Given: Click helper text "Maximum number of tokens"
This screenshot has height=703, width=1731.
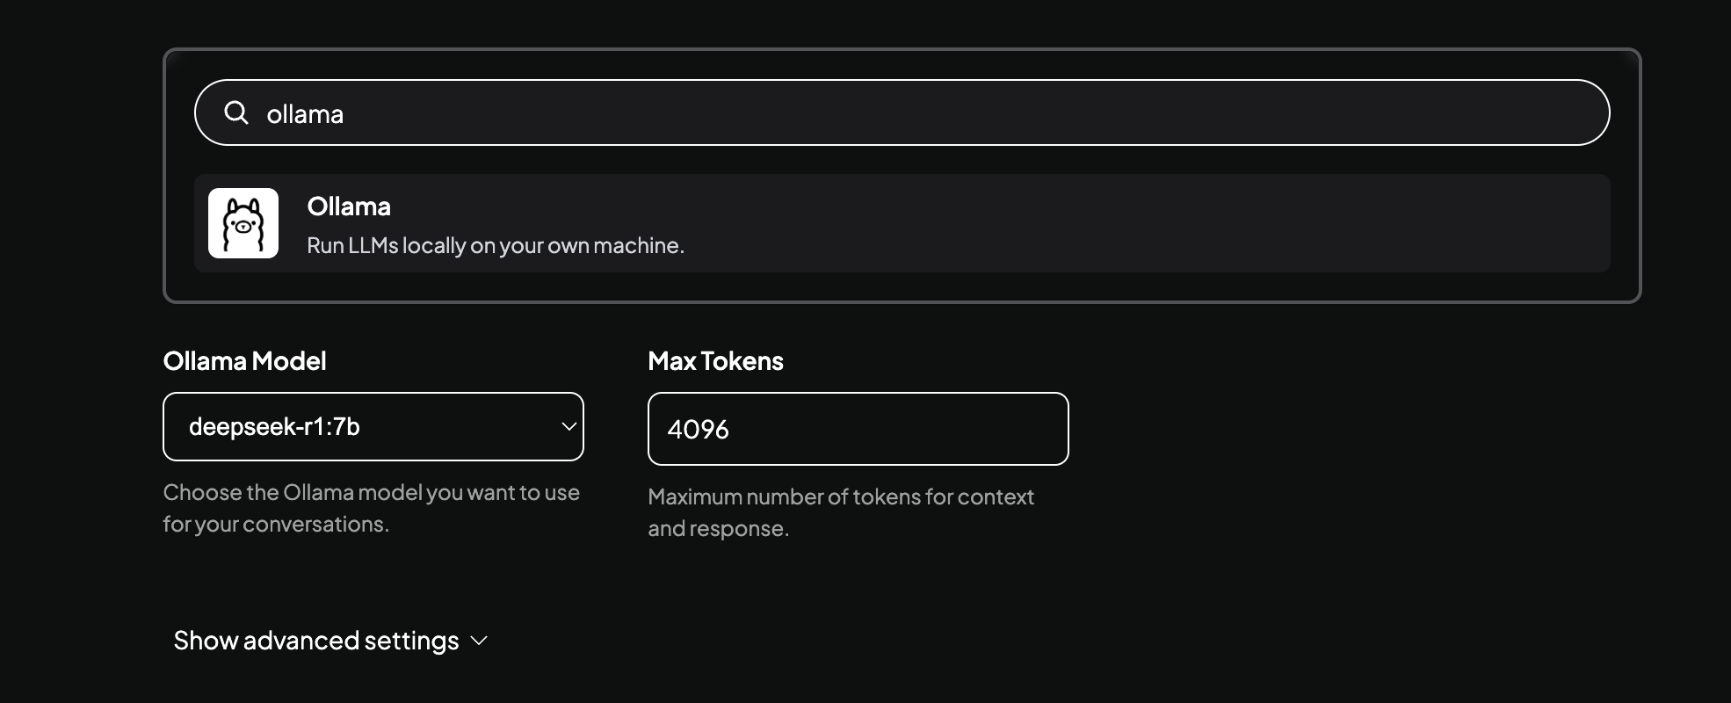Looking at the screenshot, I should point(841,512).
